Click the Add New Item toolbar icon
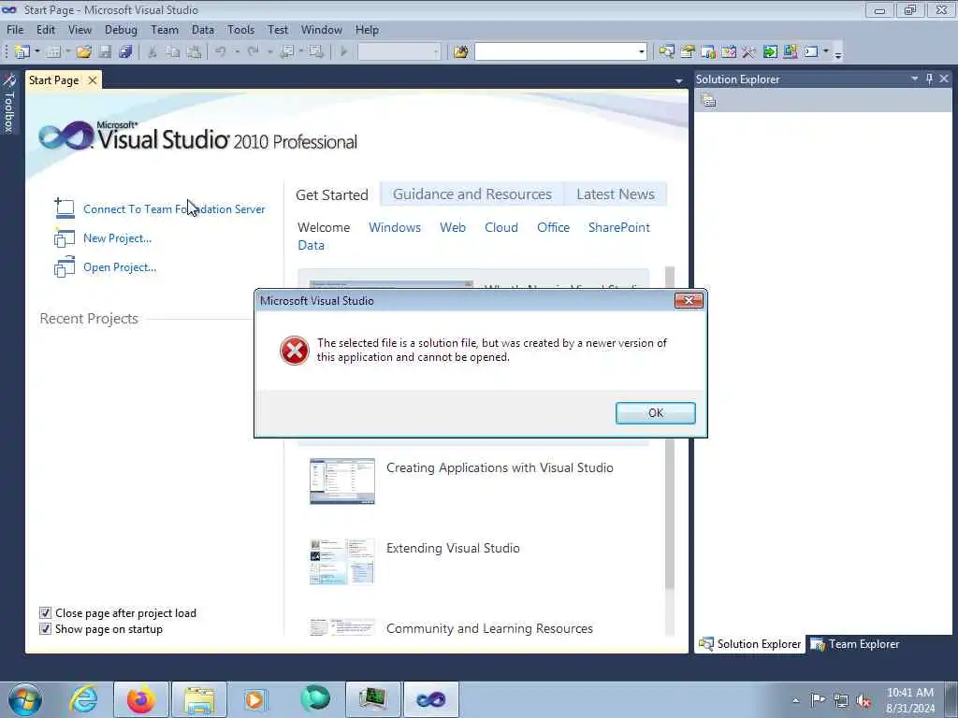The height and width of the screenshot is (718, 958). (x=53, y=52)
